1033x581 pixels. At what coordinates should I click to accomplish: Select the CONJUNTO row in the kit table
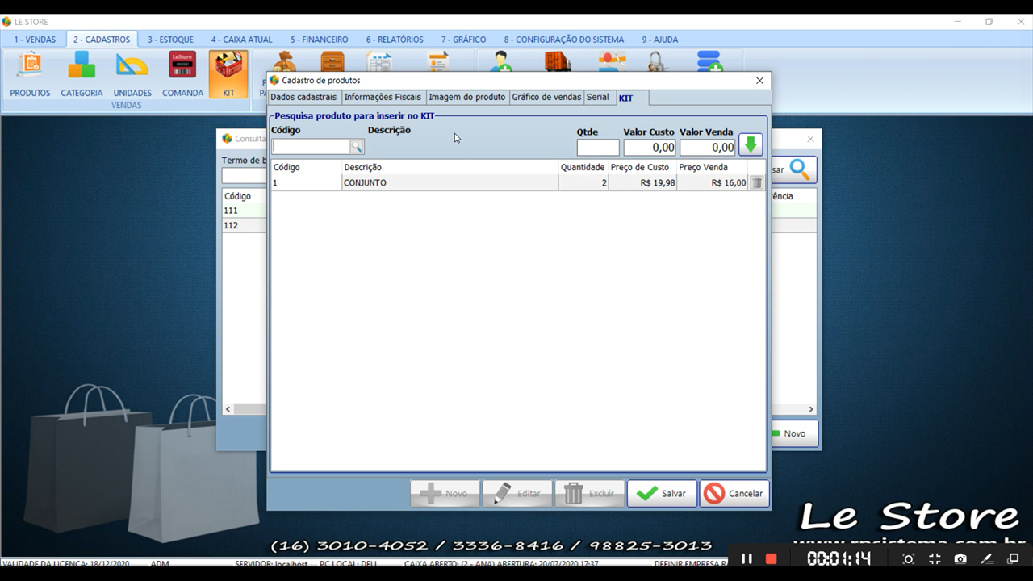(449, 183)
